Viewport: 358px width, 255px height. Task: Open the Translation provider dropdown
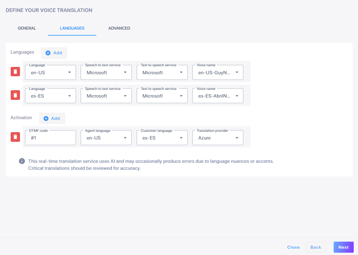[218, 138]
